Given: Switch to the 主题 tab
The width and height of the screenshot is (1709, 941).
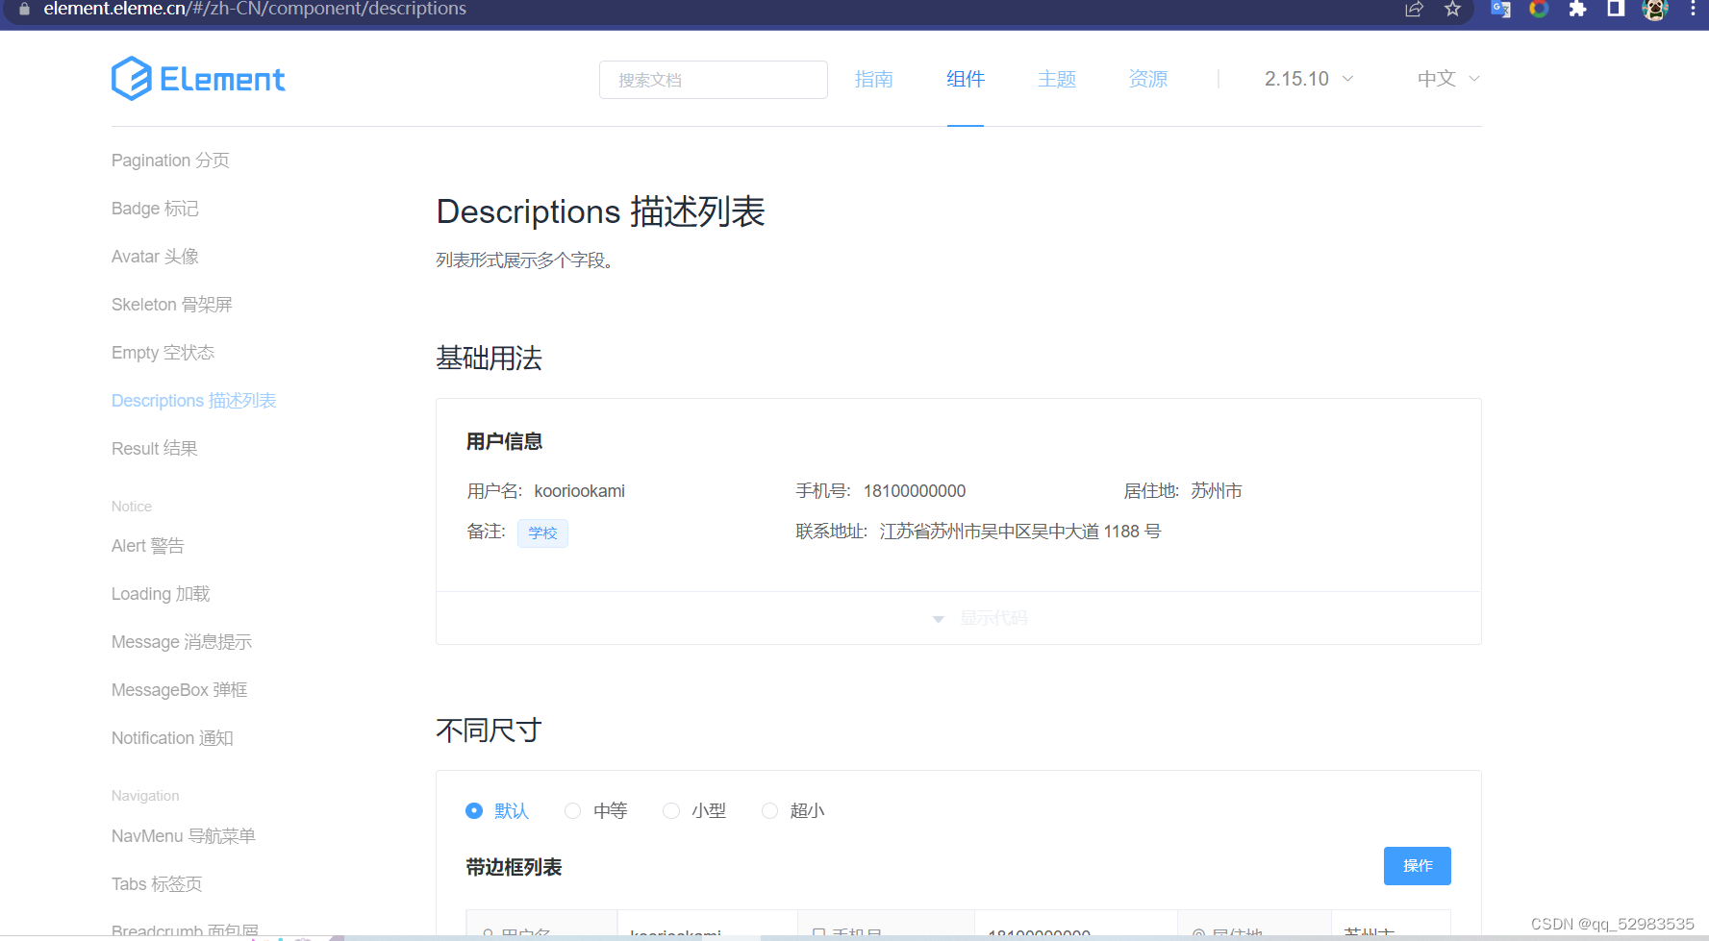Looking at the screenshot, I should point(1056,79).
